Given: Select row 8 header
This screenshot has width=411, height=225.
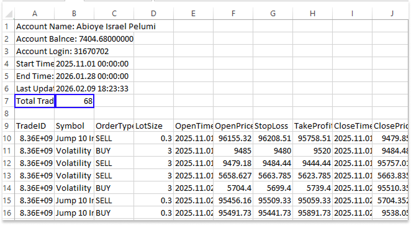Looking at the screenshot, I should point(9,113).
